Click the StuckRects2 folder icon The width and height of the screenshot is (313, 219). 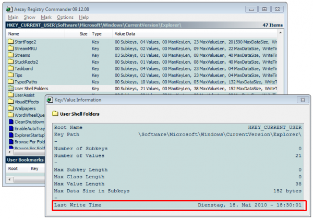11,62
